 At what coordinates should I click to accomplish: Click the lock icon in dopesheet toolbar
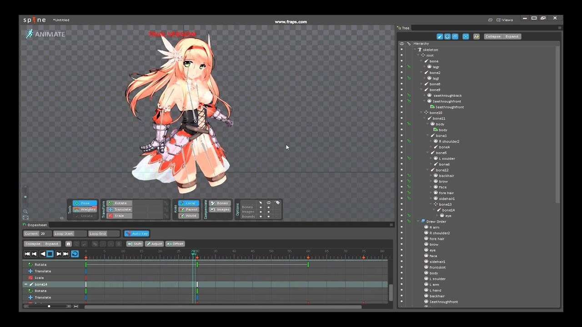[68, 244]
